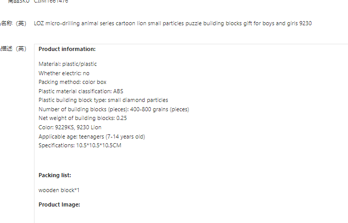The width and height of the screenshot is (348, 223).
Task: Click the Net weight of building blocks line
Action: coord(82,118)
